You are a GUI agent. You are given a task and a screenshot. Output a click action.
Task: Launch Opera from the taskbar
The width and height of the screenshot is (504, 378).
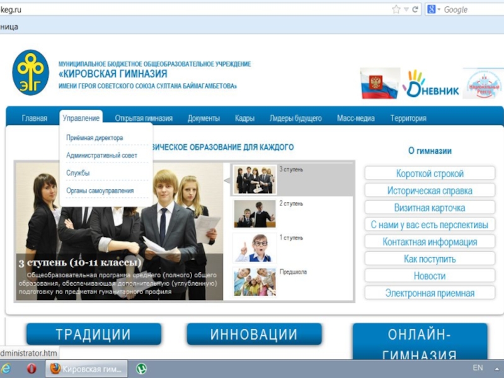31,369
